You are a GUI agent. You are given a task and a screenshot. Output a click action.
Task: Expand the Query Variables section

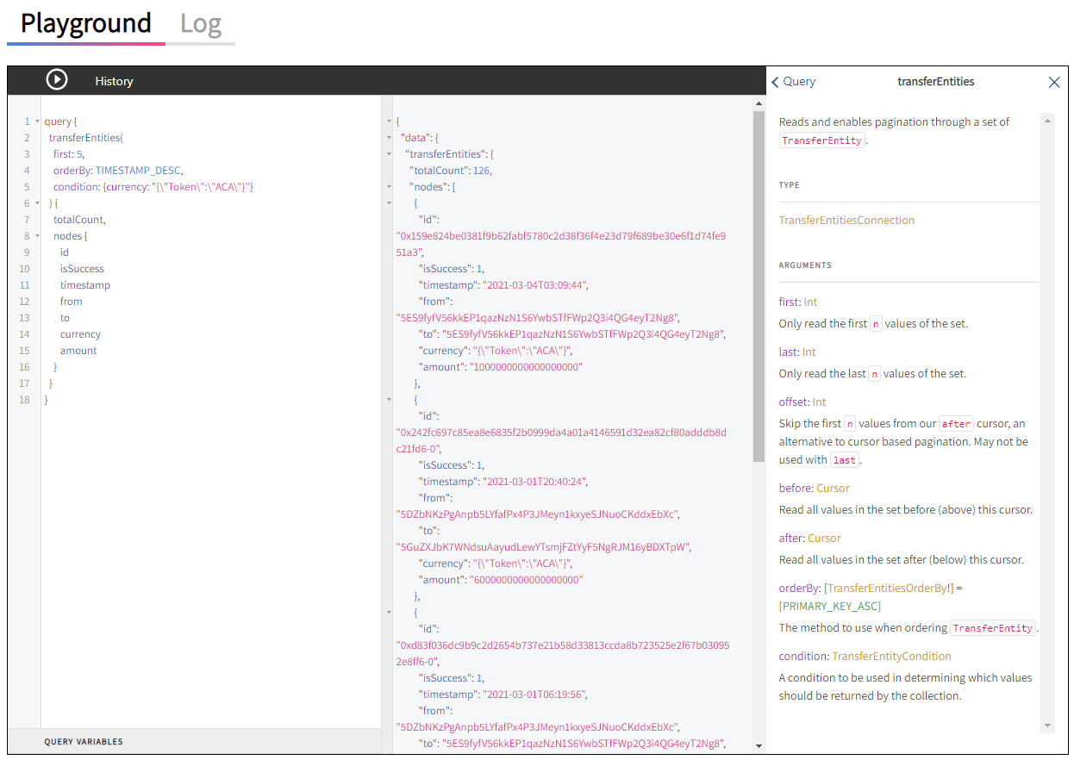click(84, 741)
